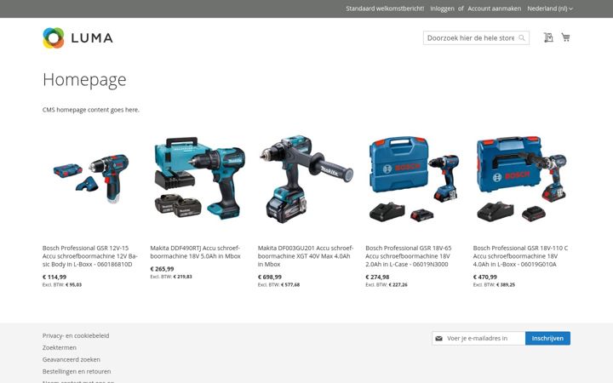This screenshot has width=613, height=383.
Task: Click the Inloggen link
Action: coord(442,9)
